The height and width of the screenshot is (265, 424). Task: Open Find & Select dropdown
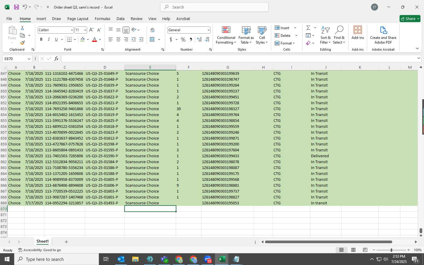339,35
